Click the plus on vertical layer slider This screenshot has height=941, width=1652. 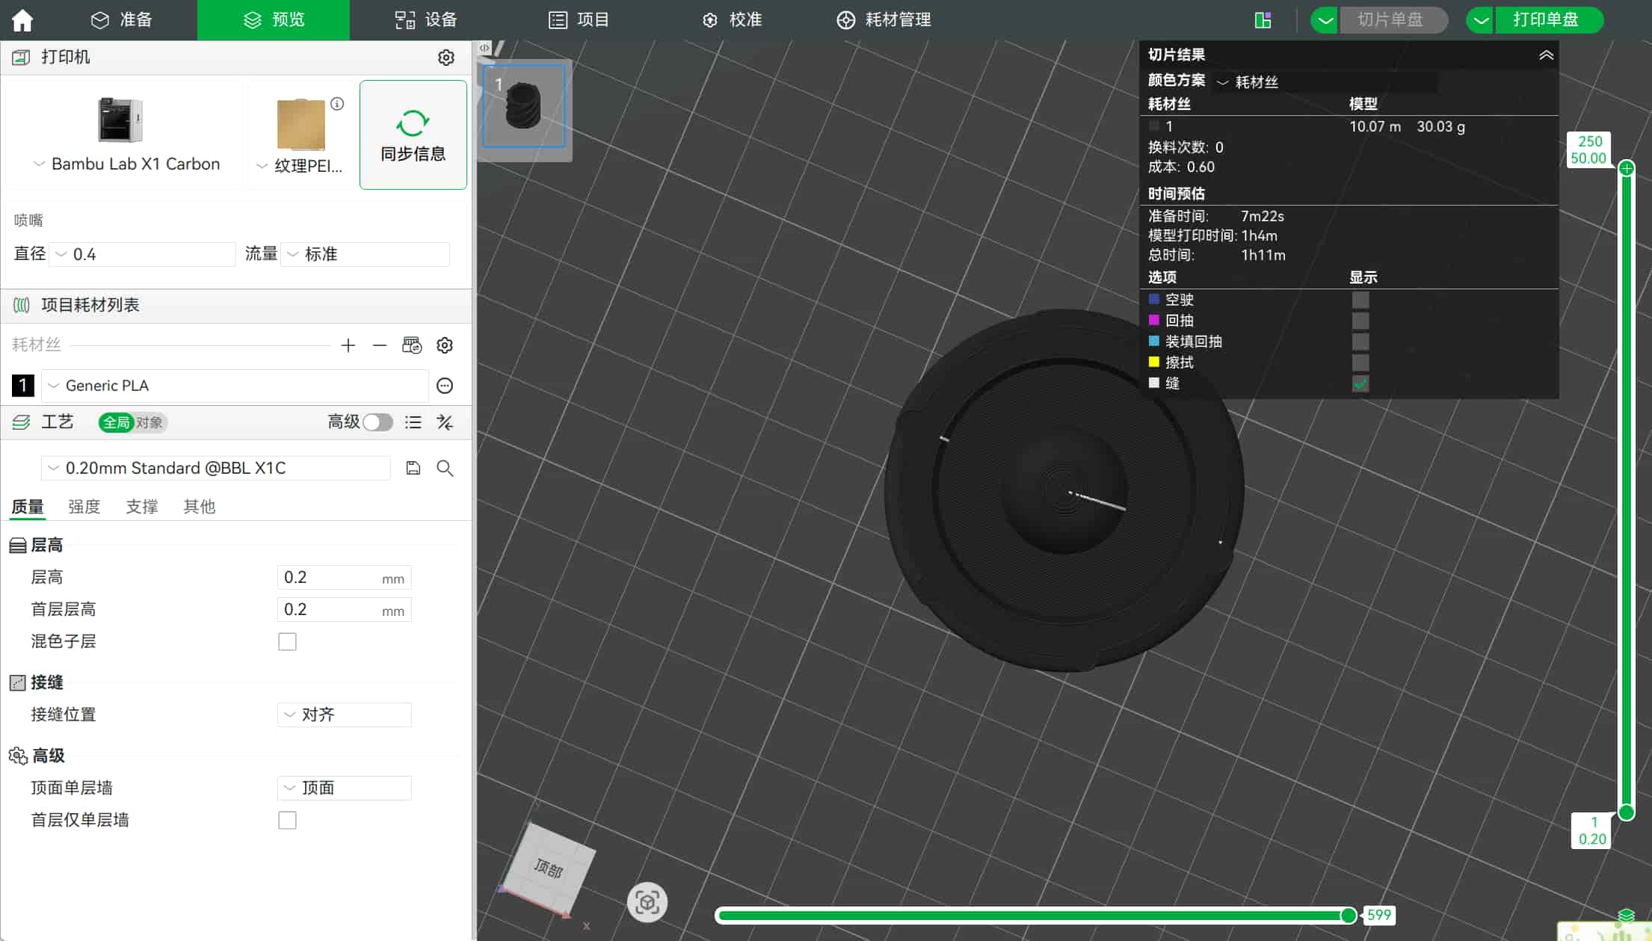point(1627,168)
